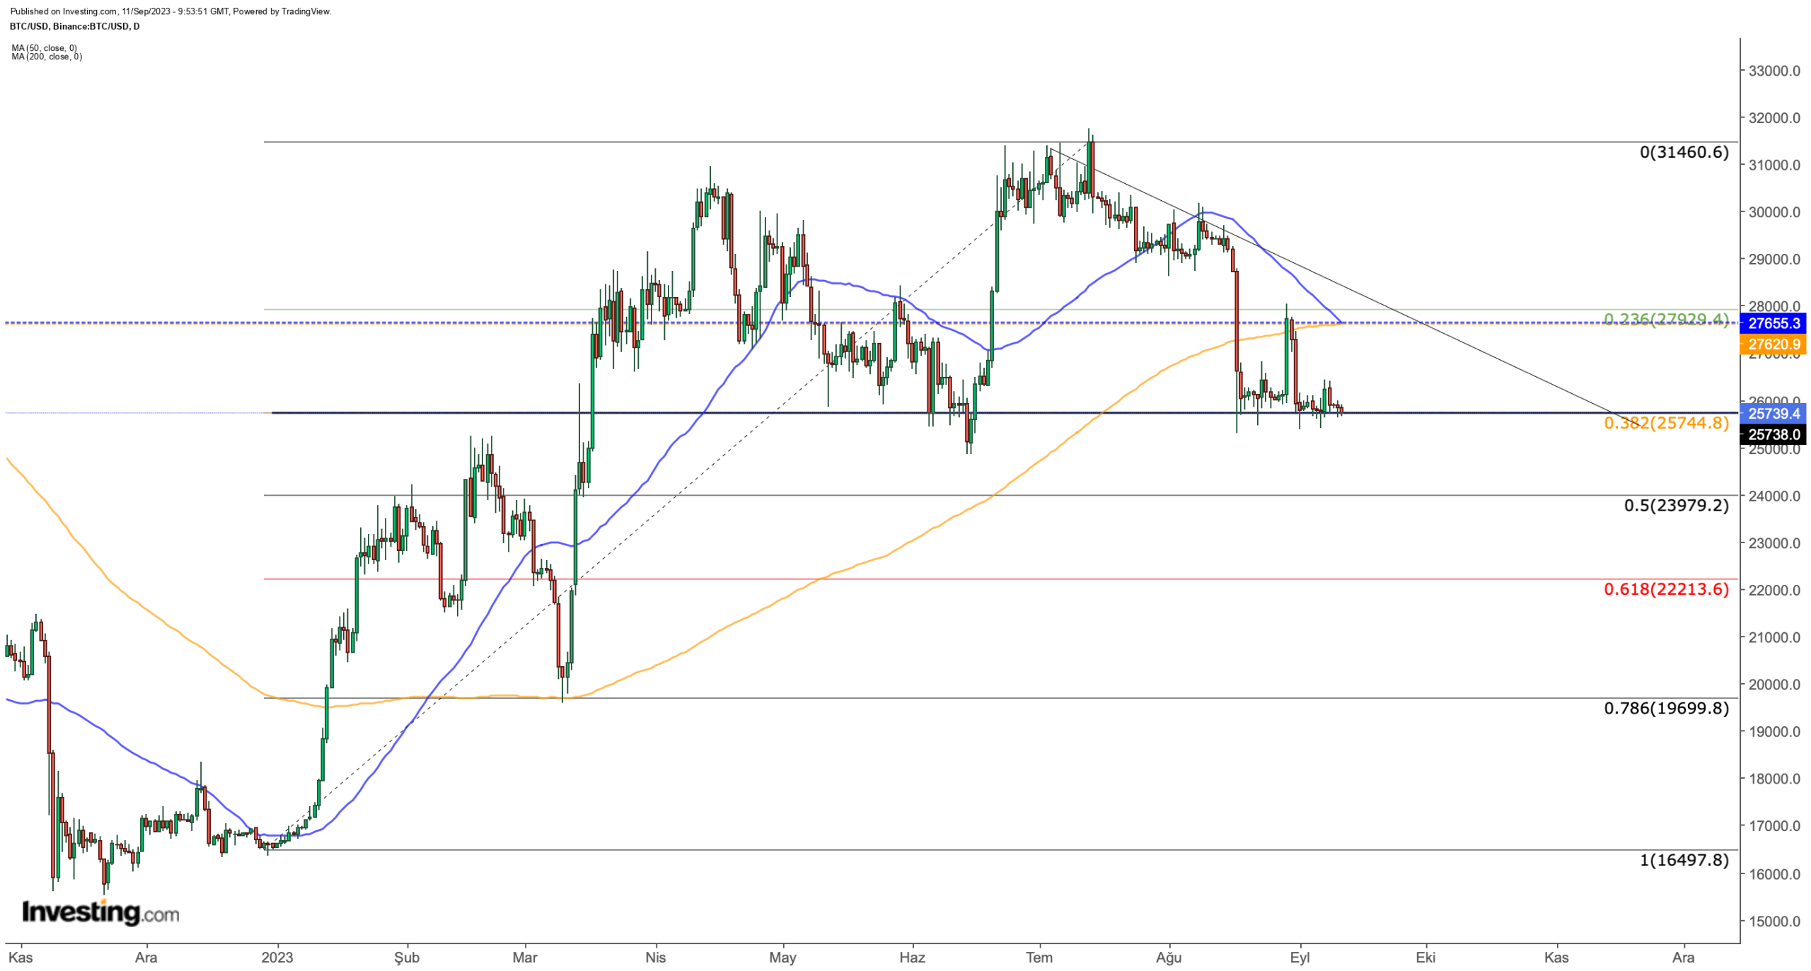
Task: Click the MA (50, close, 0) indicator label
Action: pyautogui.click(x=44, y=48)
